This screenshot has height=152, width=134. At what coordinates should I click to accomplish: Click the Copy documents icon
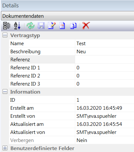[x=73, y=26]
